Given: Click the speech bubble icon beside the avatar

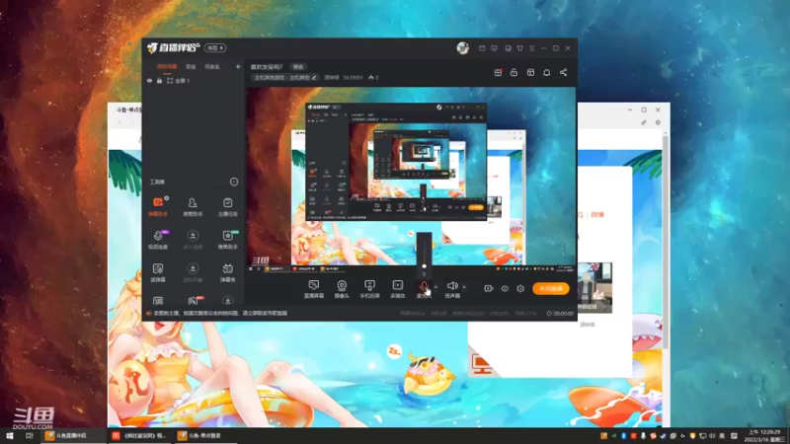Looking at the screenshot, I should (494, 48).
